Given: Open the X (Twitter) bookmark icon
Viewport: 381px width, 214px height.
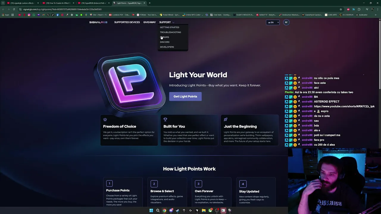Looking at the screenshot, I should pyautogui.click(x=48, y=15).
